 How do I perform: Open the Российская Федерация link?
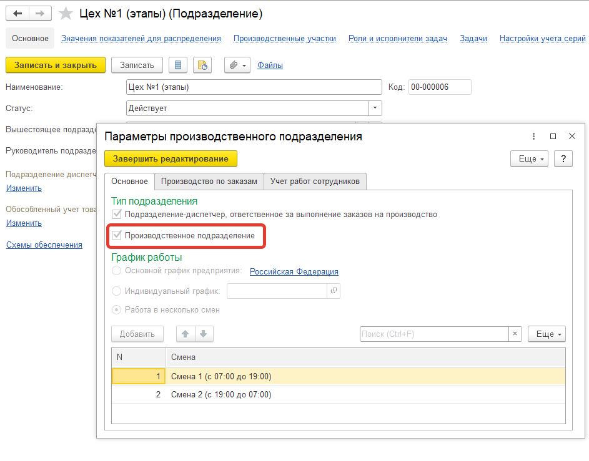click(x=294, y=271)
